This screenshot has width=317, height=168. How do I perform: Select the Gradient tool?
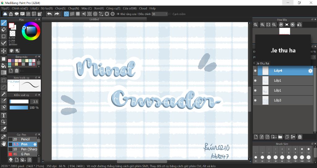(3, 72)
